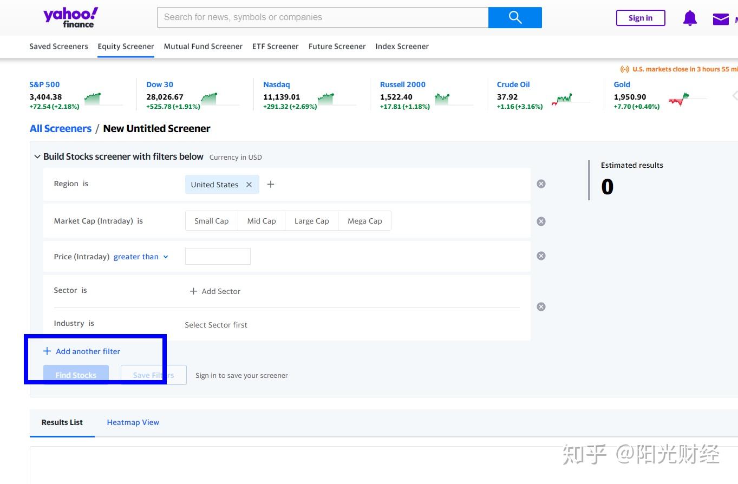Open the notifications bell

tap(690, 18)
